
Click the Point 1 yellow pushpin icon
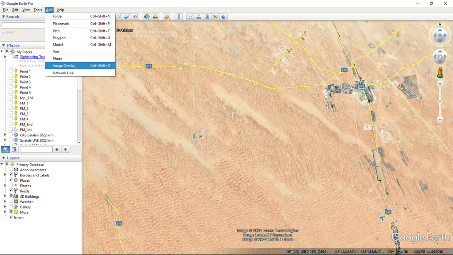point(16,71)
